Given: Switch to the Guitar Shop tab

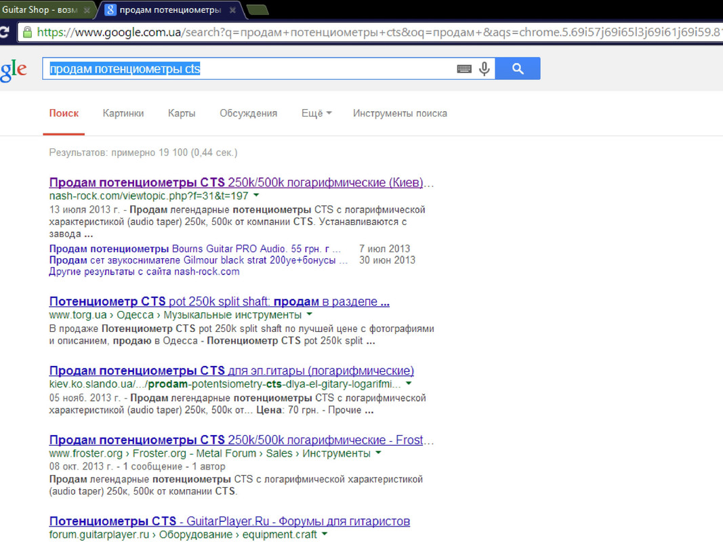Looking at the screenshot, I should pyautogui.click(x=44, y=9).
